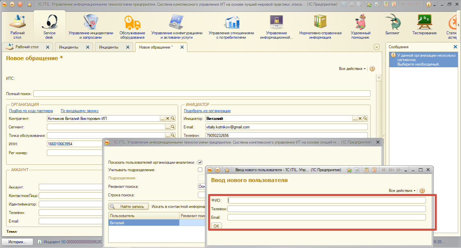Click По входящему звонку link
The image size is (461, 248).
80,111
